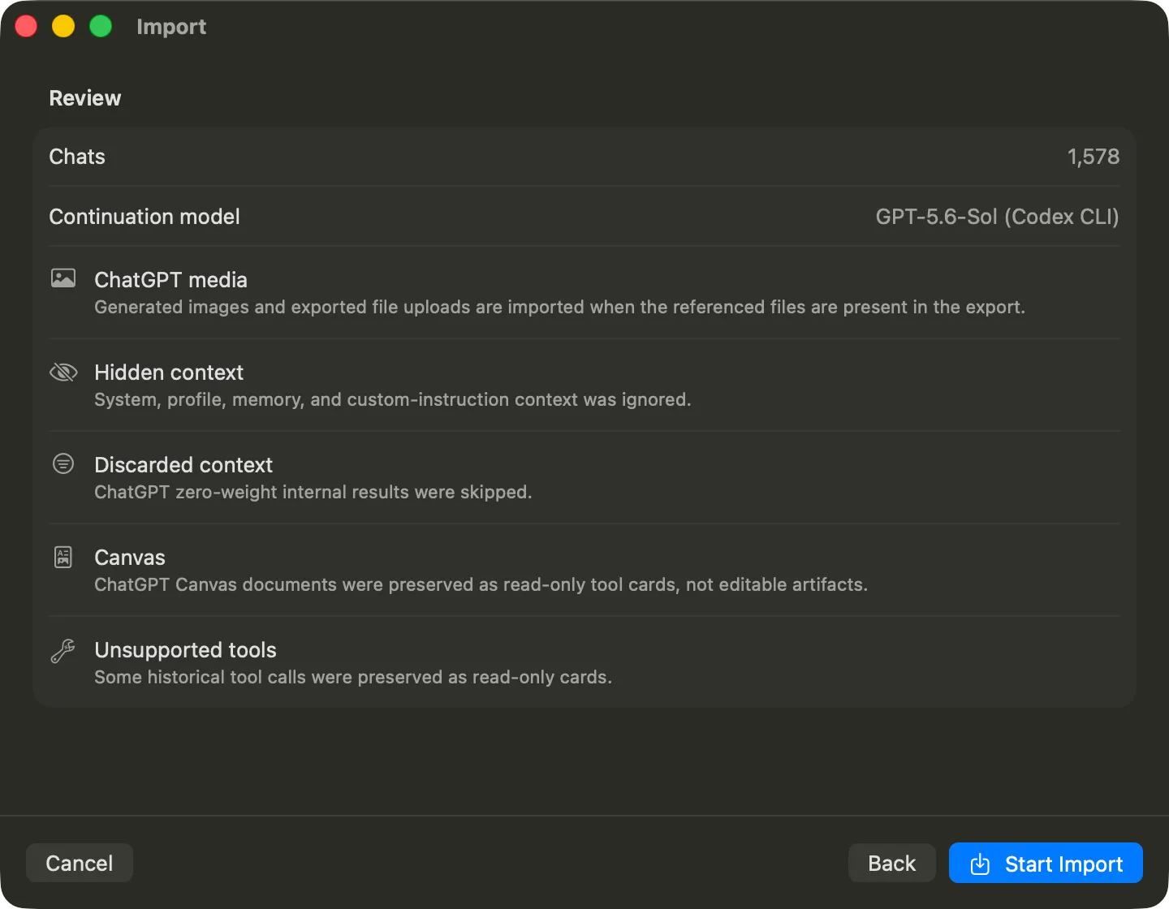Screen dimensions: 1169x909
Task: Click the Canvas heading
Action: [130, 558]
